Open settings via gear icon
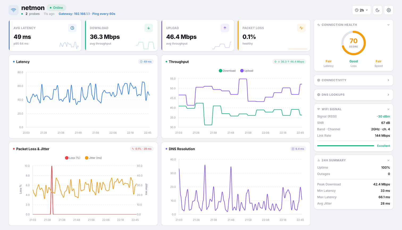Image resolution: width=402 pixels, height=230 pixels. point(389,10)
